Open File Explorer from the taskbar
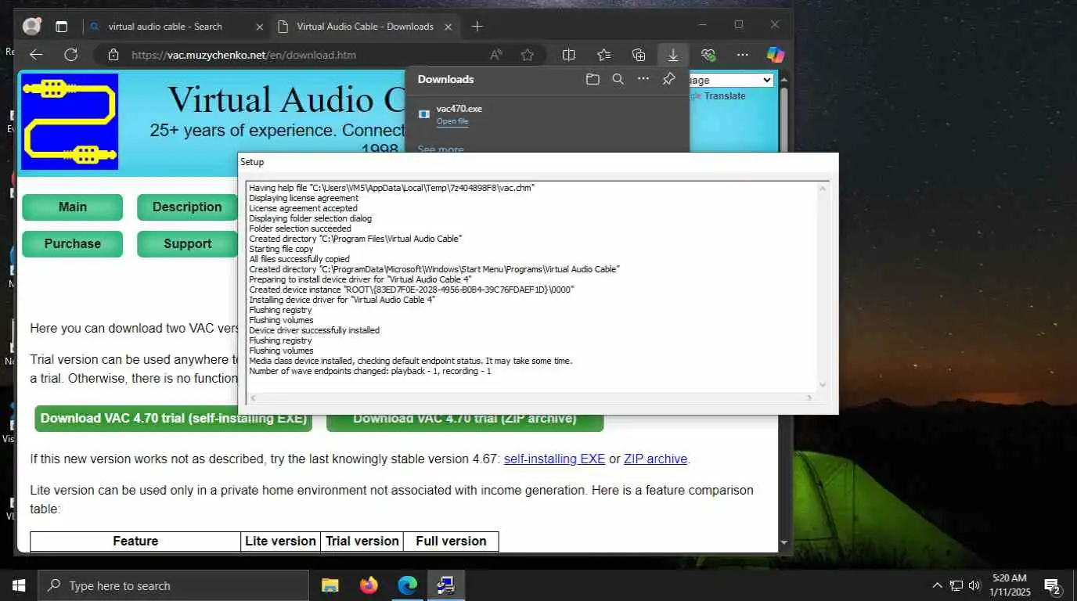Image resolution: width=1077 pixels, height=601 pixels. tap(330, 585)
